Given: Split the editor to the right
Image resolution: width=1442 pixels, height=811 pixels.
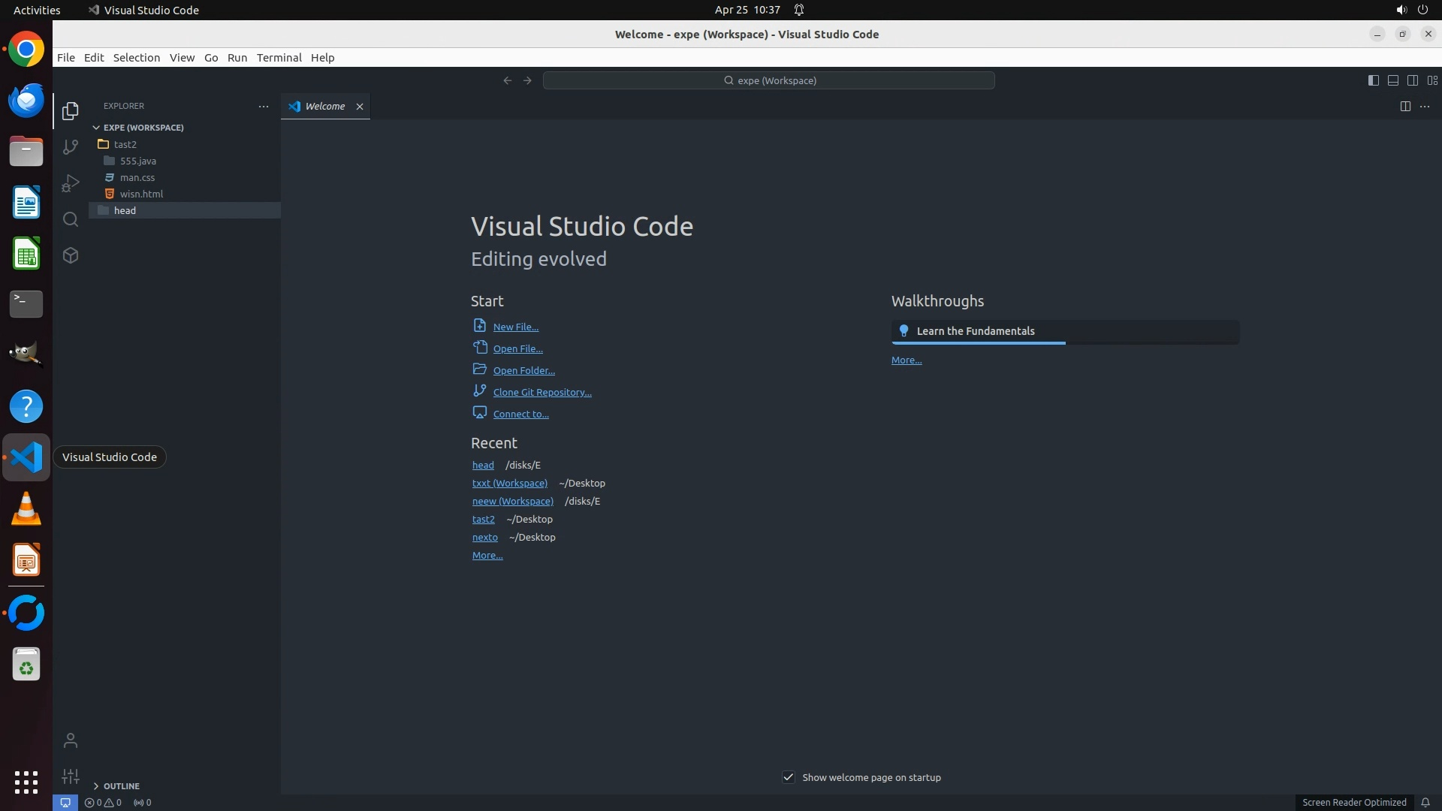Looking at the screenshot, I should (1404, 106).
